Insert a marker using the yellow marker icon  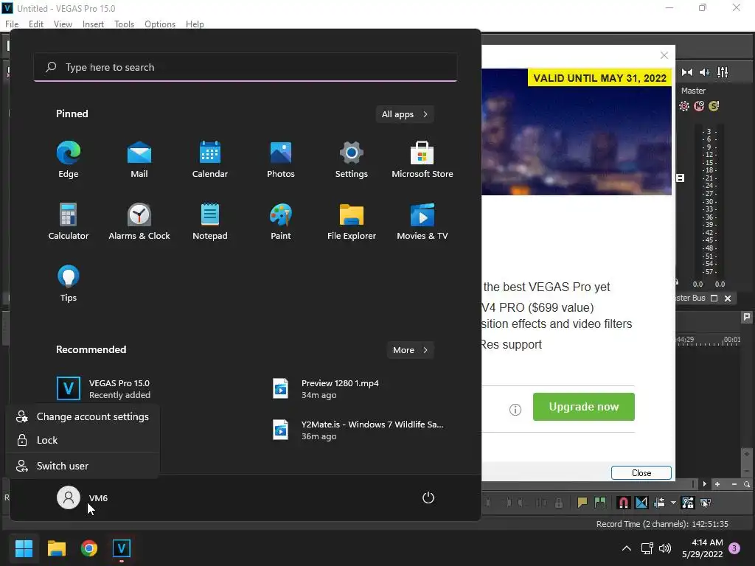tap(582, 503)
